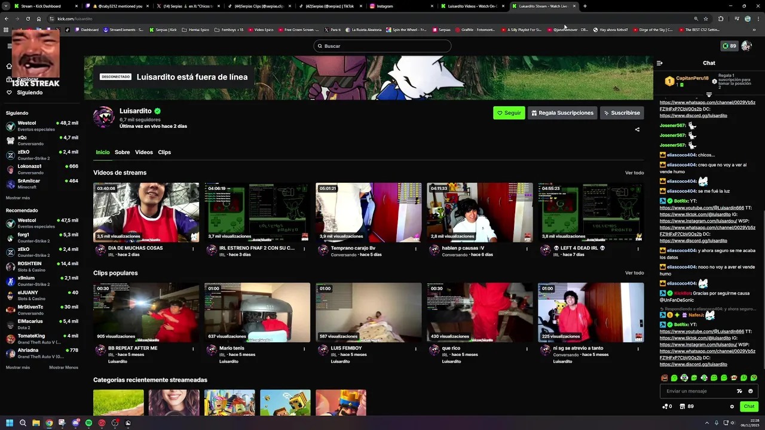Open xQc channel in sidebar
Viewport: 765px width, 430px height.
42,140
